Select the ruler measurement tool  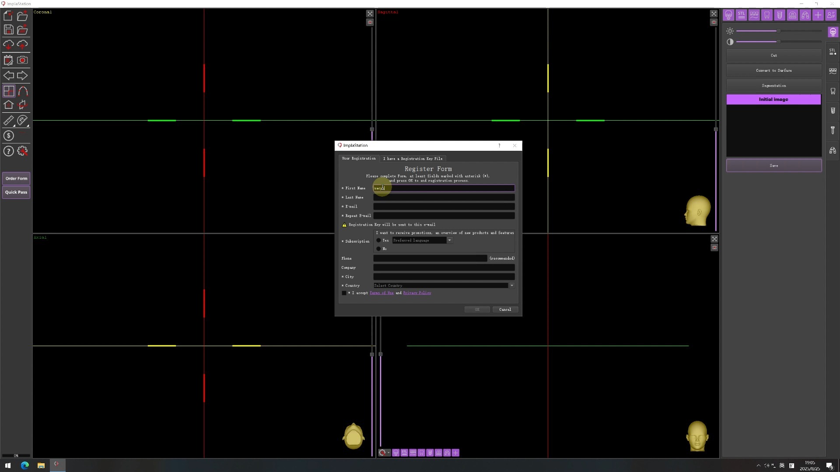point(8,120)
